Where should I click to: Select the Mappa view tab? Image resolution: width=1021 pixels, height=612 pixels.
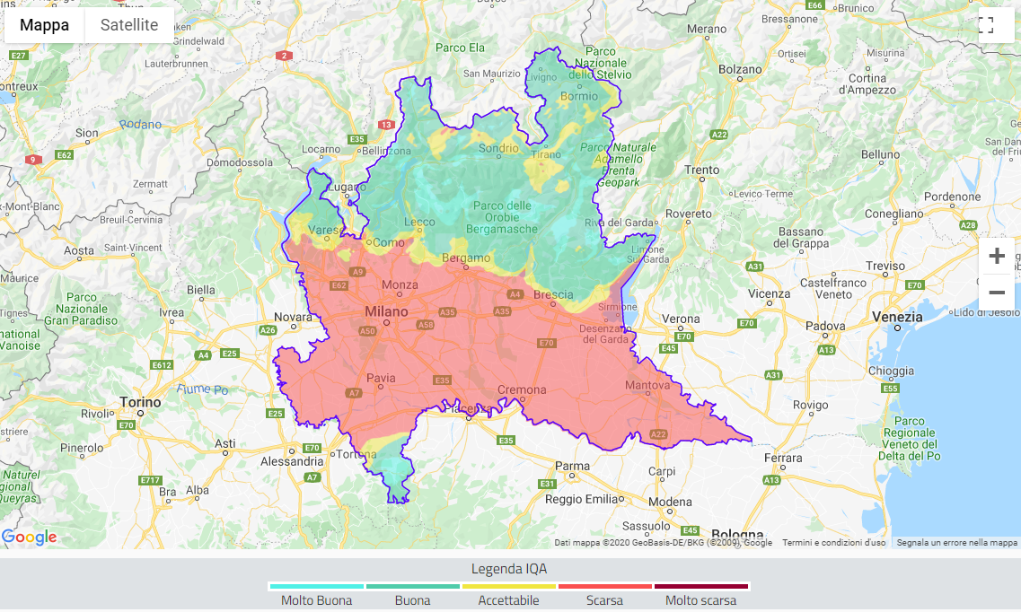pos(44,25)
